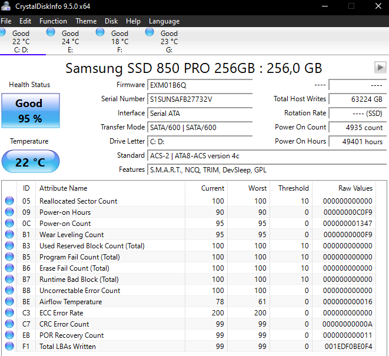Select the Wear Leveling Count attribute name
The image size is (389, 356).
[x=71, y=234]
